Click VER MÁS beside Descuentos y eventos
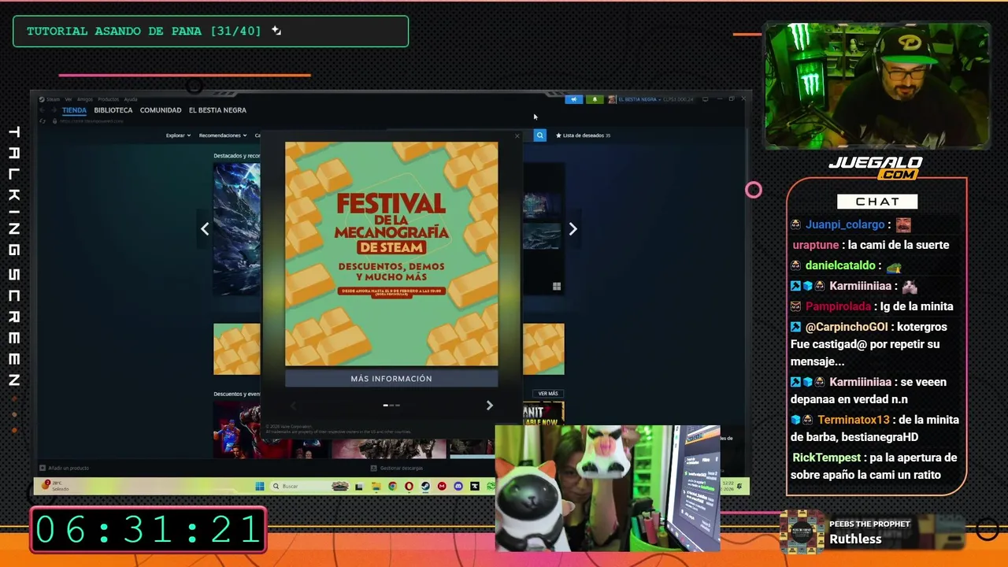 548,394
